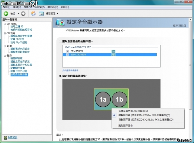Open the 編輯(E) menu
This screenshot has height=143, width=194.
17,7
